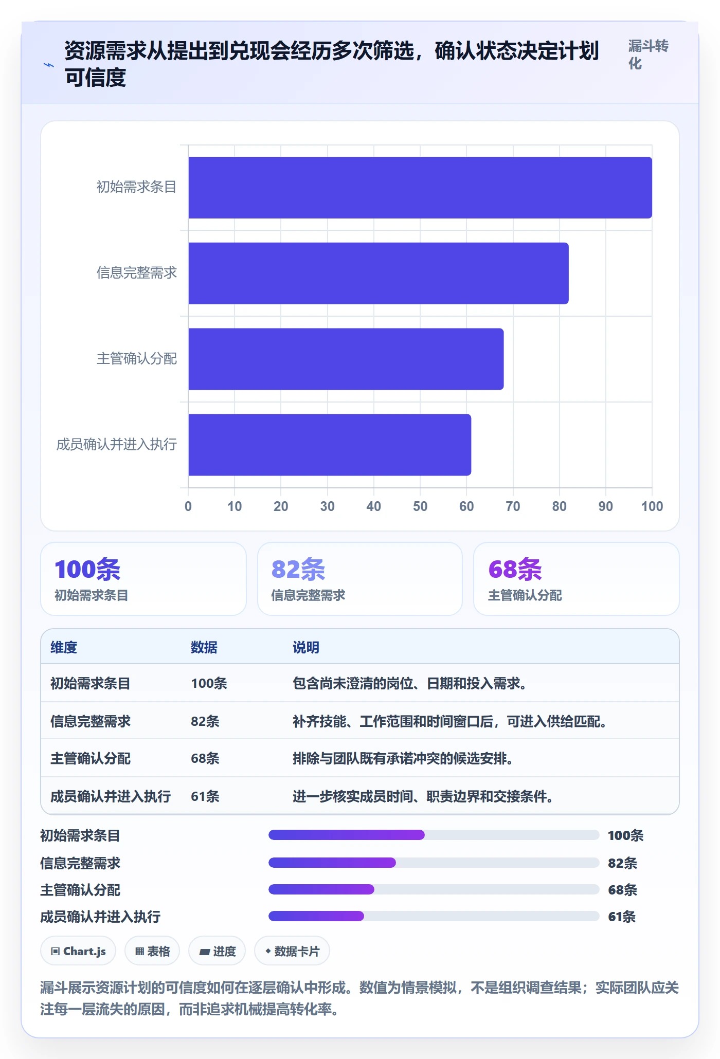Click the 初始需求条目 bar in the chart

pyautogui.click(x=420, y=188)
